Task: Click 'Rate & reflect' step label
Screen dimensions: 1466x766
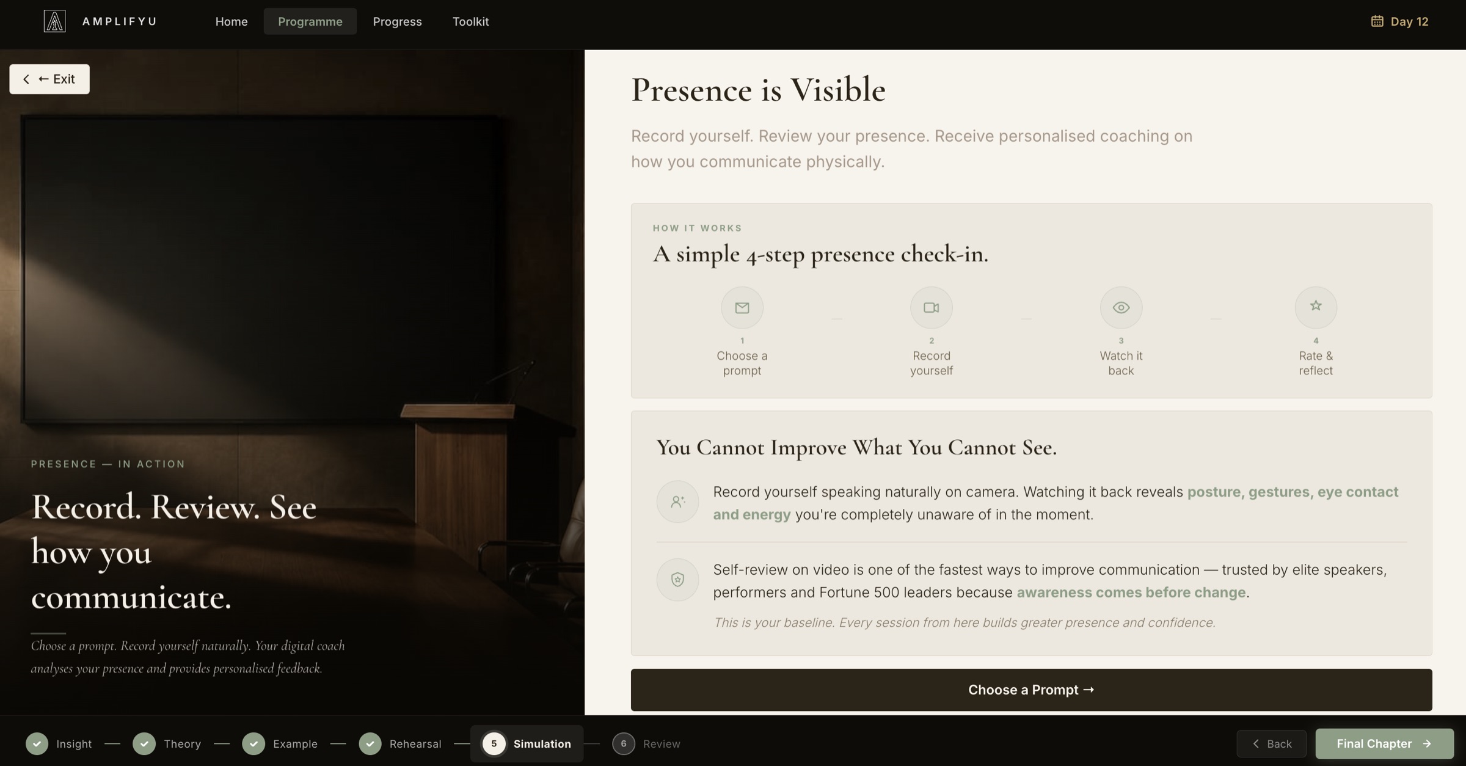Action: pos(1316,363)
